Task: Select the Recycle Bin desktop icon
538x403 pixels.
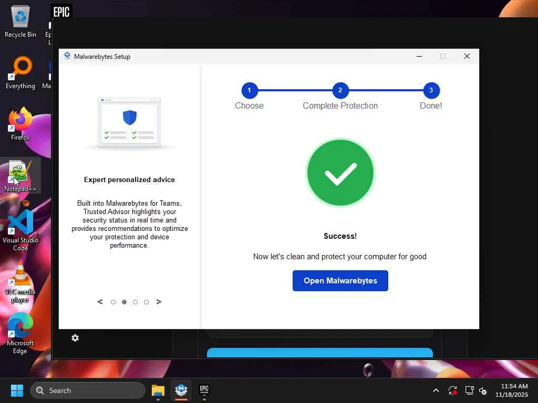Action: click(20, 22)
